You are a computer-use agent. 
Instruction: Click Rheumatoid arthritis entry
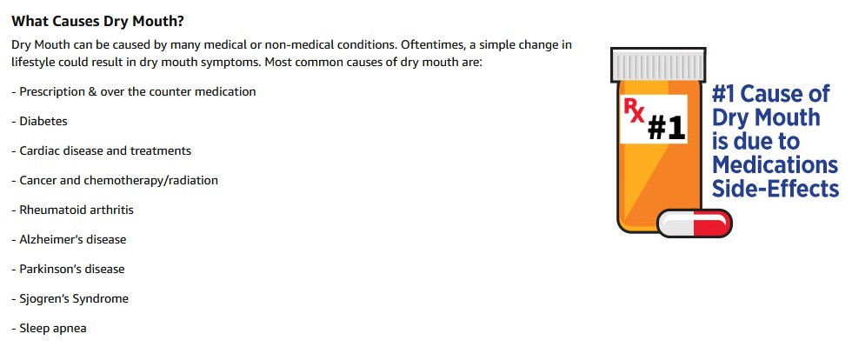pyautogui.click(x=72, y=210)
